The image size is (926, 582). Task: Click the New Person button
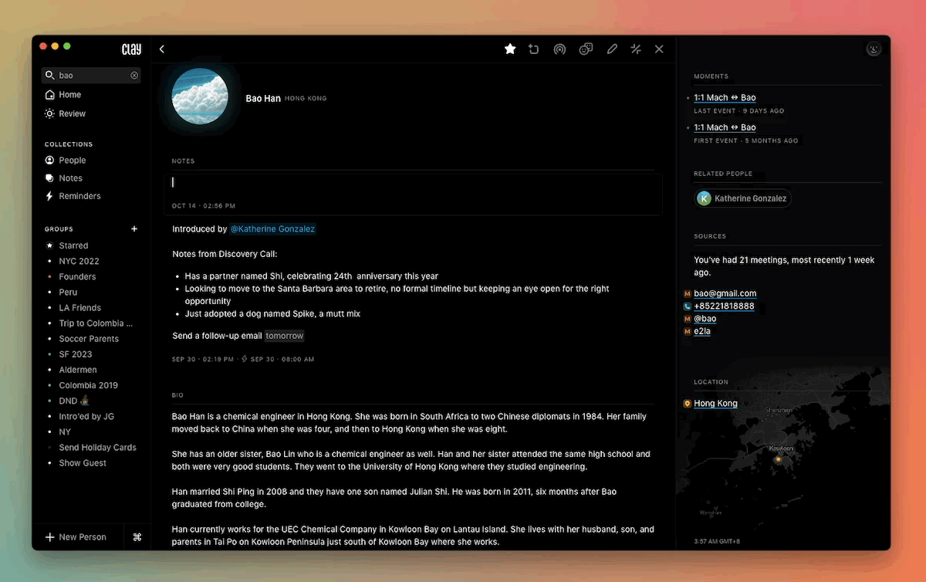(x=76, y=537)
